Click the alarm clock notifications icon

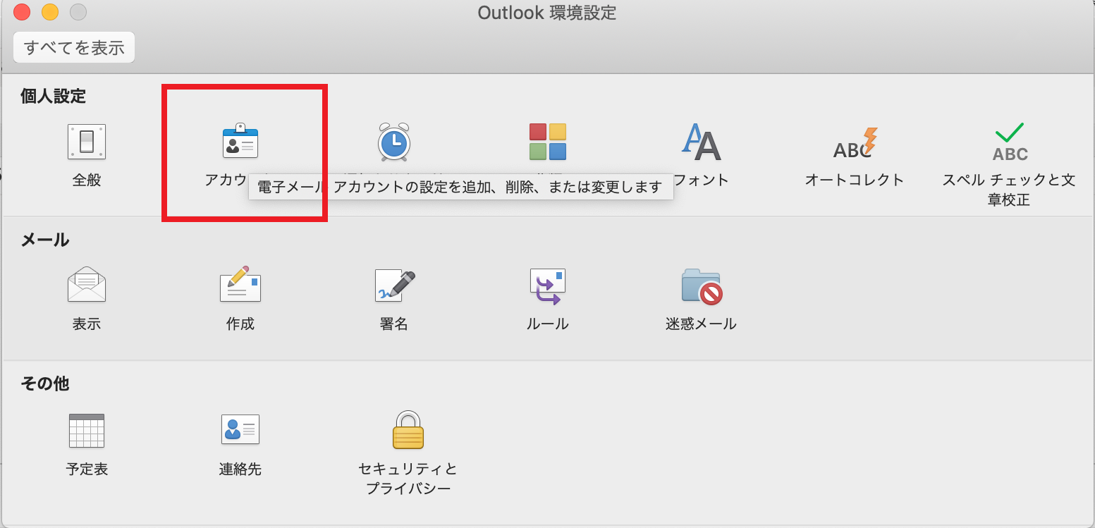(393, 142)
